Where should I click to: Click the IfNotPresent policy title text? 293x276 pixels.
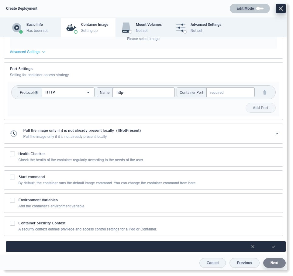click(82, 131)
